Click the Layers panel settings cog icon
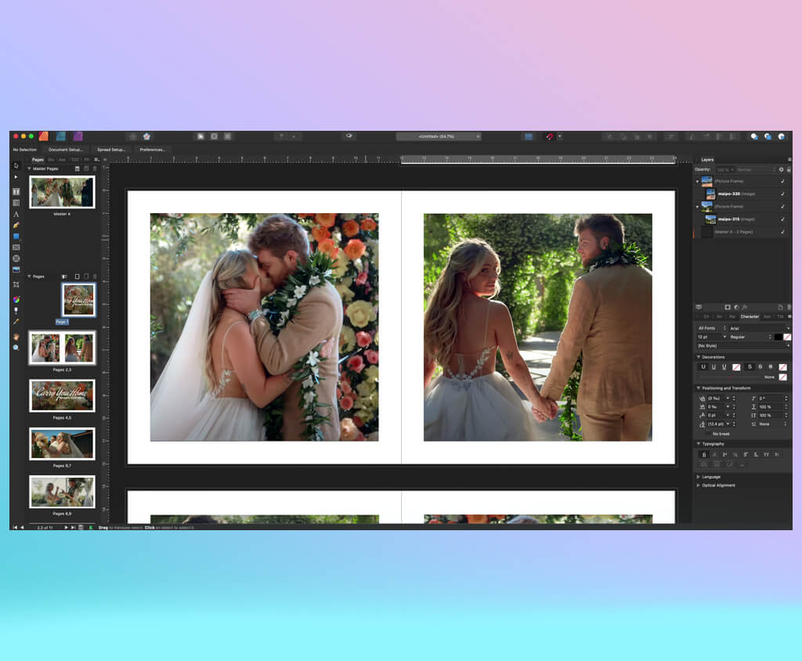The height and width of the screenshot is (661, 802). (781, 169)
